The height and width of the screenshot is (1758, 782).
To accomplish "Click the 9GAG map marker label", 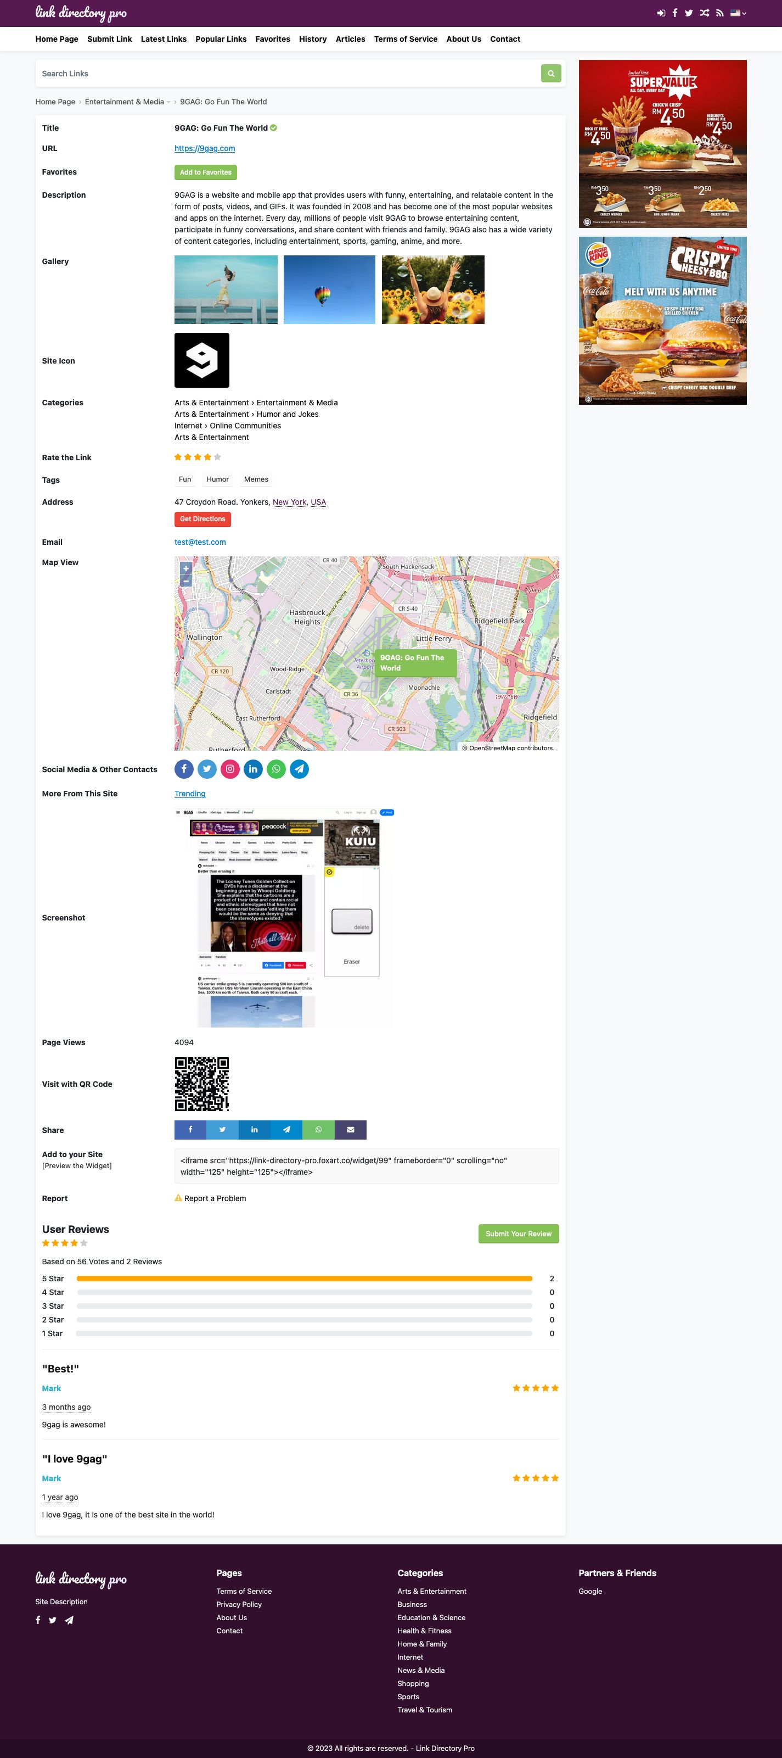I will point(415,663).
